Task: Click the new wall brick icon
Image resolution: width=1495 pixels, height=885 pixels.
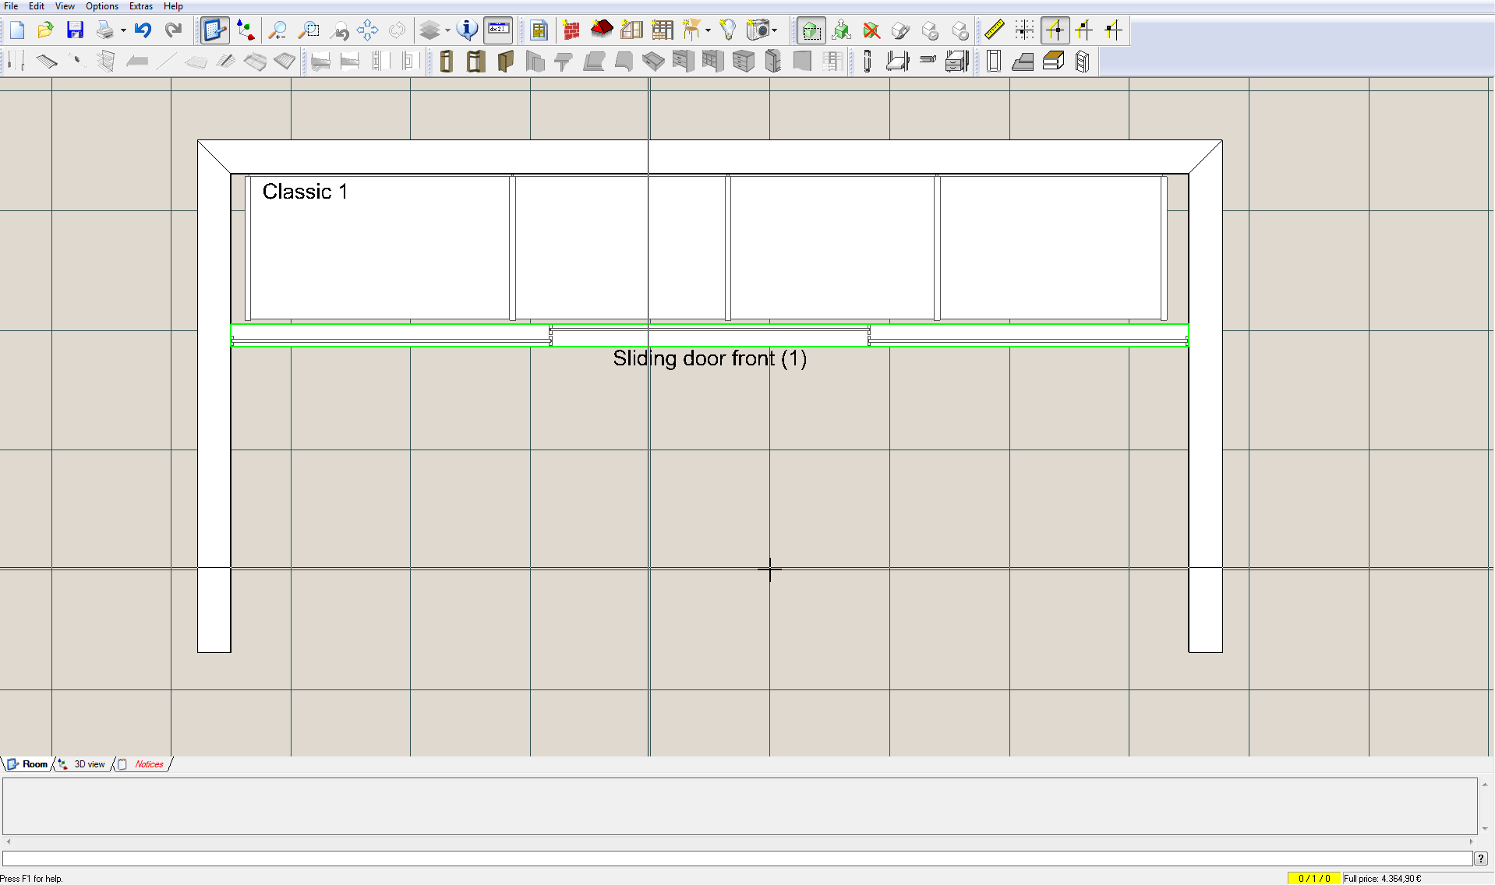Action: (571, 30)
